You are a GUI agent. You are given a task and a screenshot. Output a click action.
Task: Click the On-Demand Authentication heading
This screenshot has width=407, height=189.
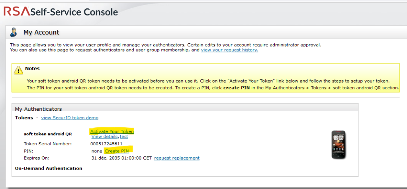(x=49, y=168)
